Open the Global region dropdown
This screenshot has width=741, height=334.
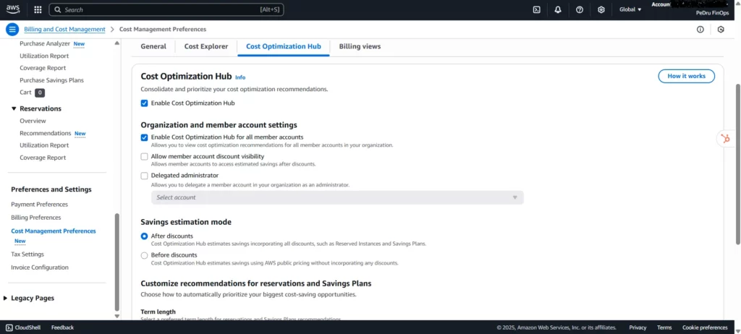[x=630, y=9]
